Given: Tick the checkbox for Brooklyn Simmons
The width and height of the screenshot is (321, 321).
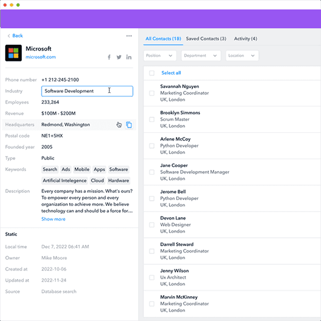Looking at the screenshot, I should coord(152,119).
